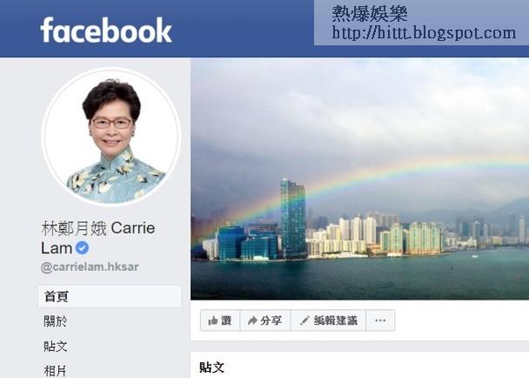Screen dimensions: 529x378
Task: Click the pencil edit suggestion icon
Action: click(x=305, y=321)
